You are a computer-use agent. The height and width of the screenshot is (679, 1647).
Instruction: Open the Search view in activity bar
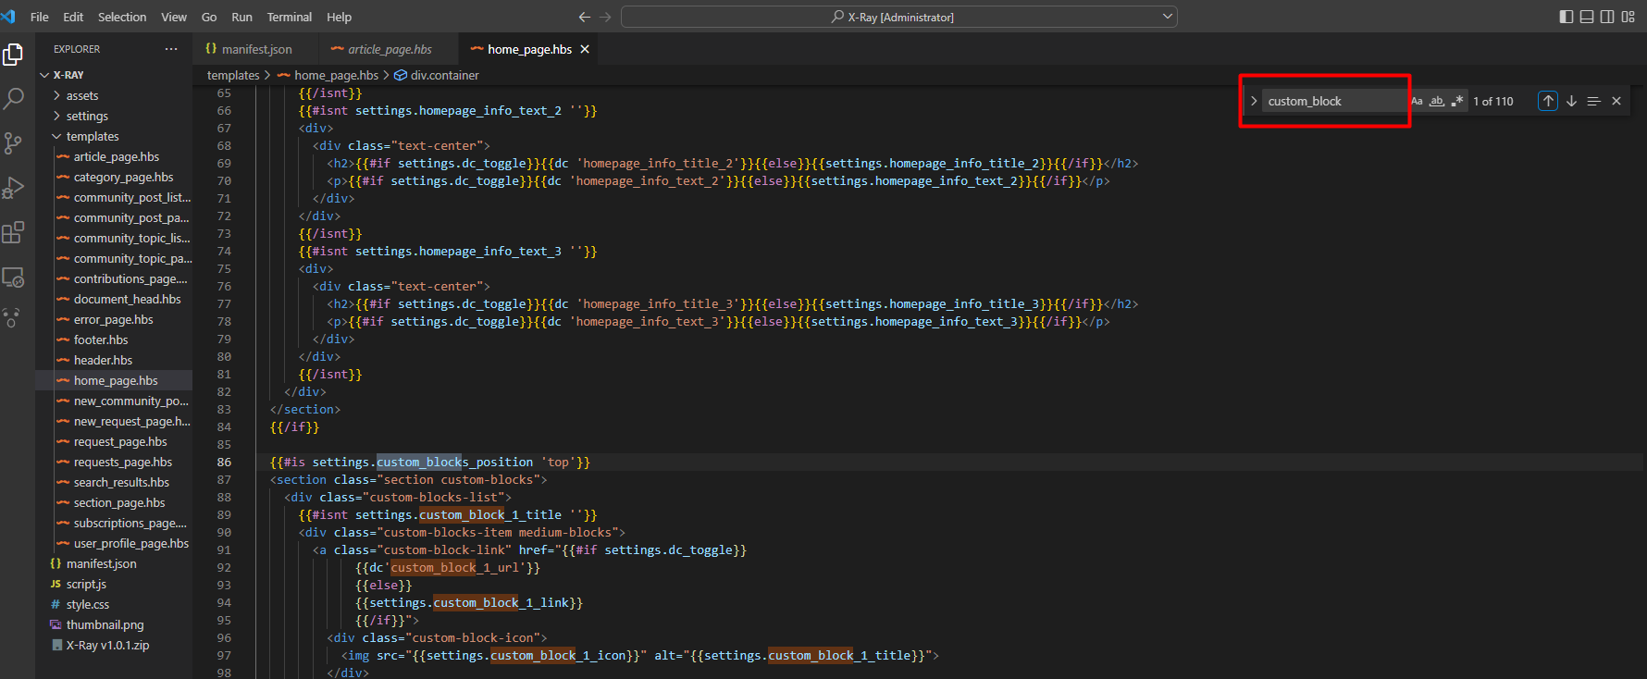[14, 98]
